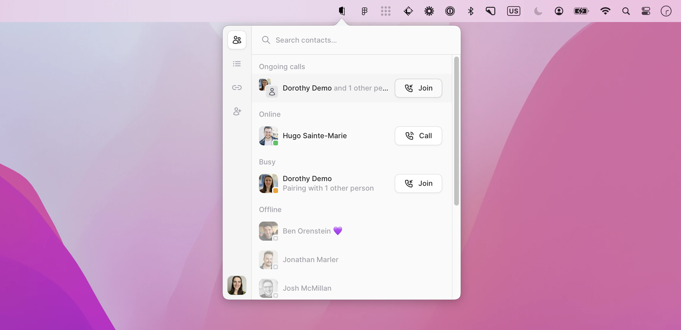Call Hugo Sainte-Marie
This screenshot has height=330, width=681.
pyautogui.click(x=418, y=136)
